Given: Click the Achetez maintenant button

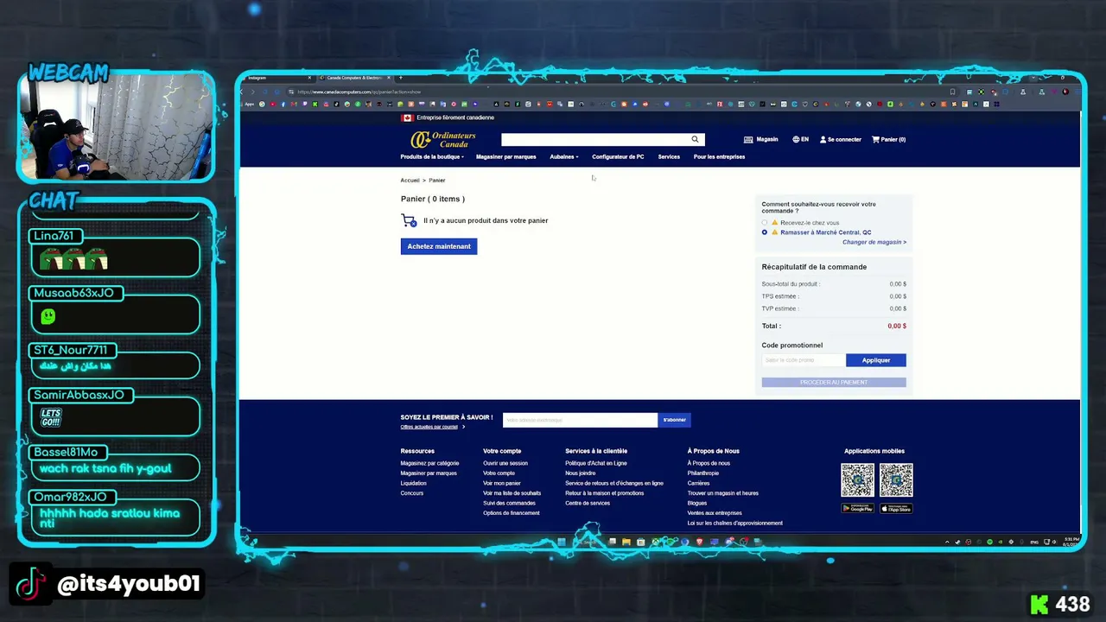Looking at the screenshot, I should 439,246.
